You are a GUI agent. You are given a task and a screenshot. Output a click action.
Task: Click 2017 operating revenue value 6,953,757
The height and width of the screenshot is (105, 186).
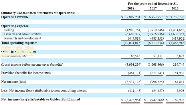(x=156, y=17)
